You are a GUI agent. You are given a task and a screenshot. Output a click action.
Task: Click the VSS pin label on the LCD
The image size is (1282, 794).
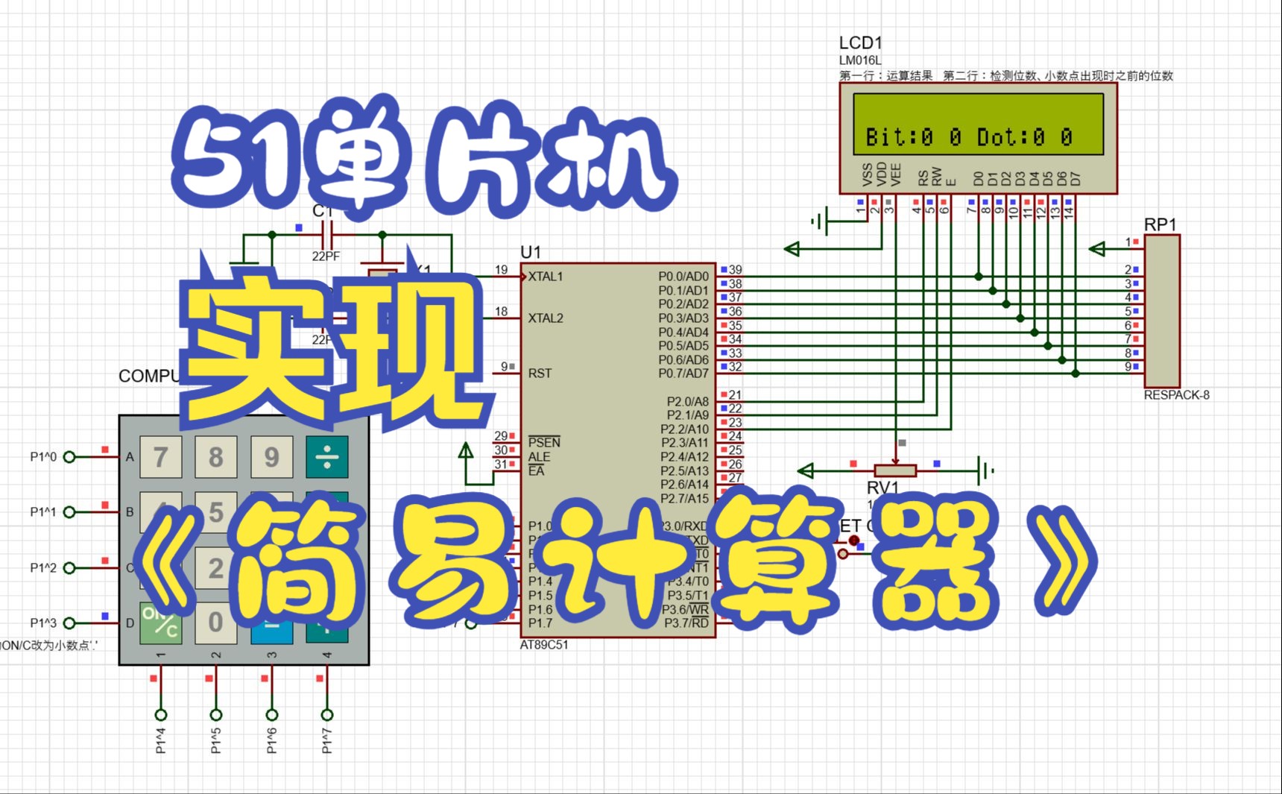pos(867,174)
